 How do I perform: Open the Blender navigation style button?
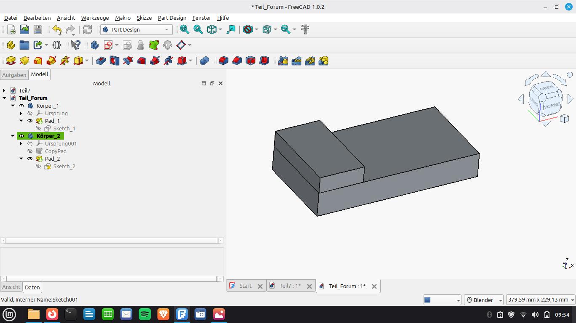point(483,300)
